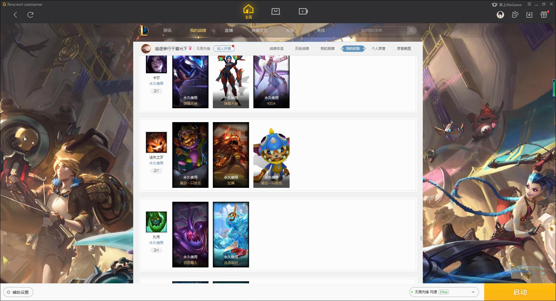Focus the 搜索我的英雄 search field

(x=383, y=30)
